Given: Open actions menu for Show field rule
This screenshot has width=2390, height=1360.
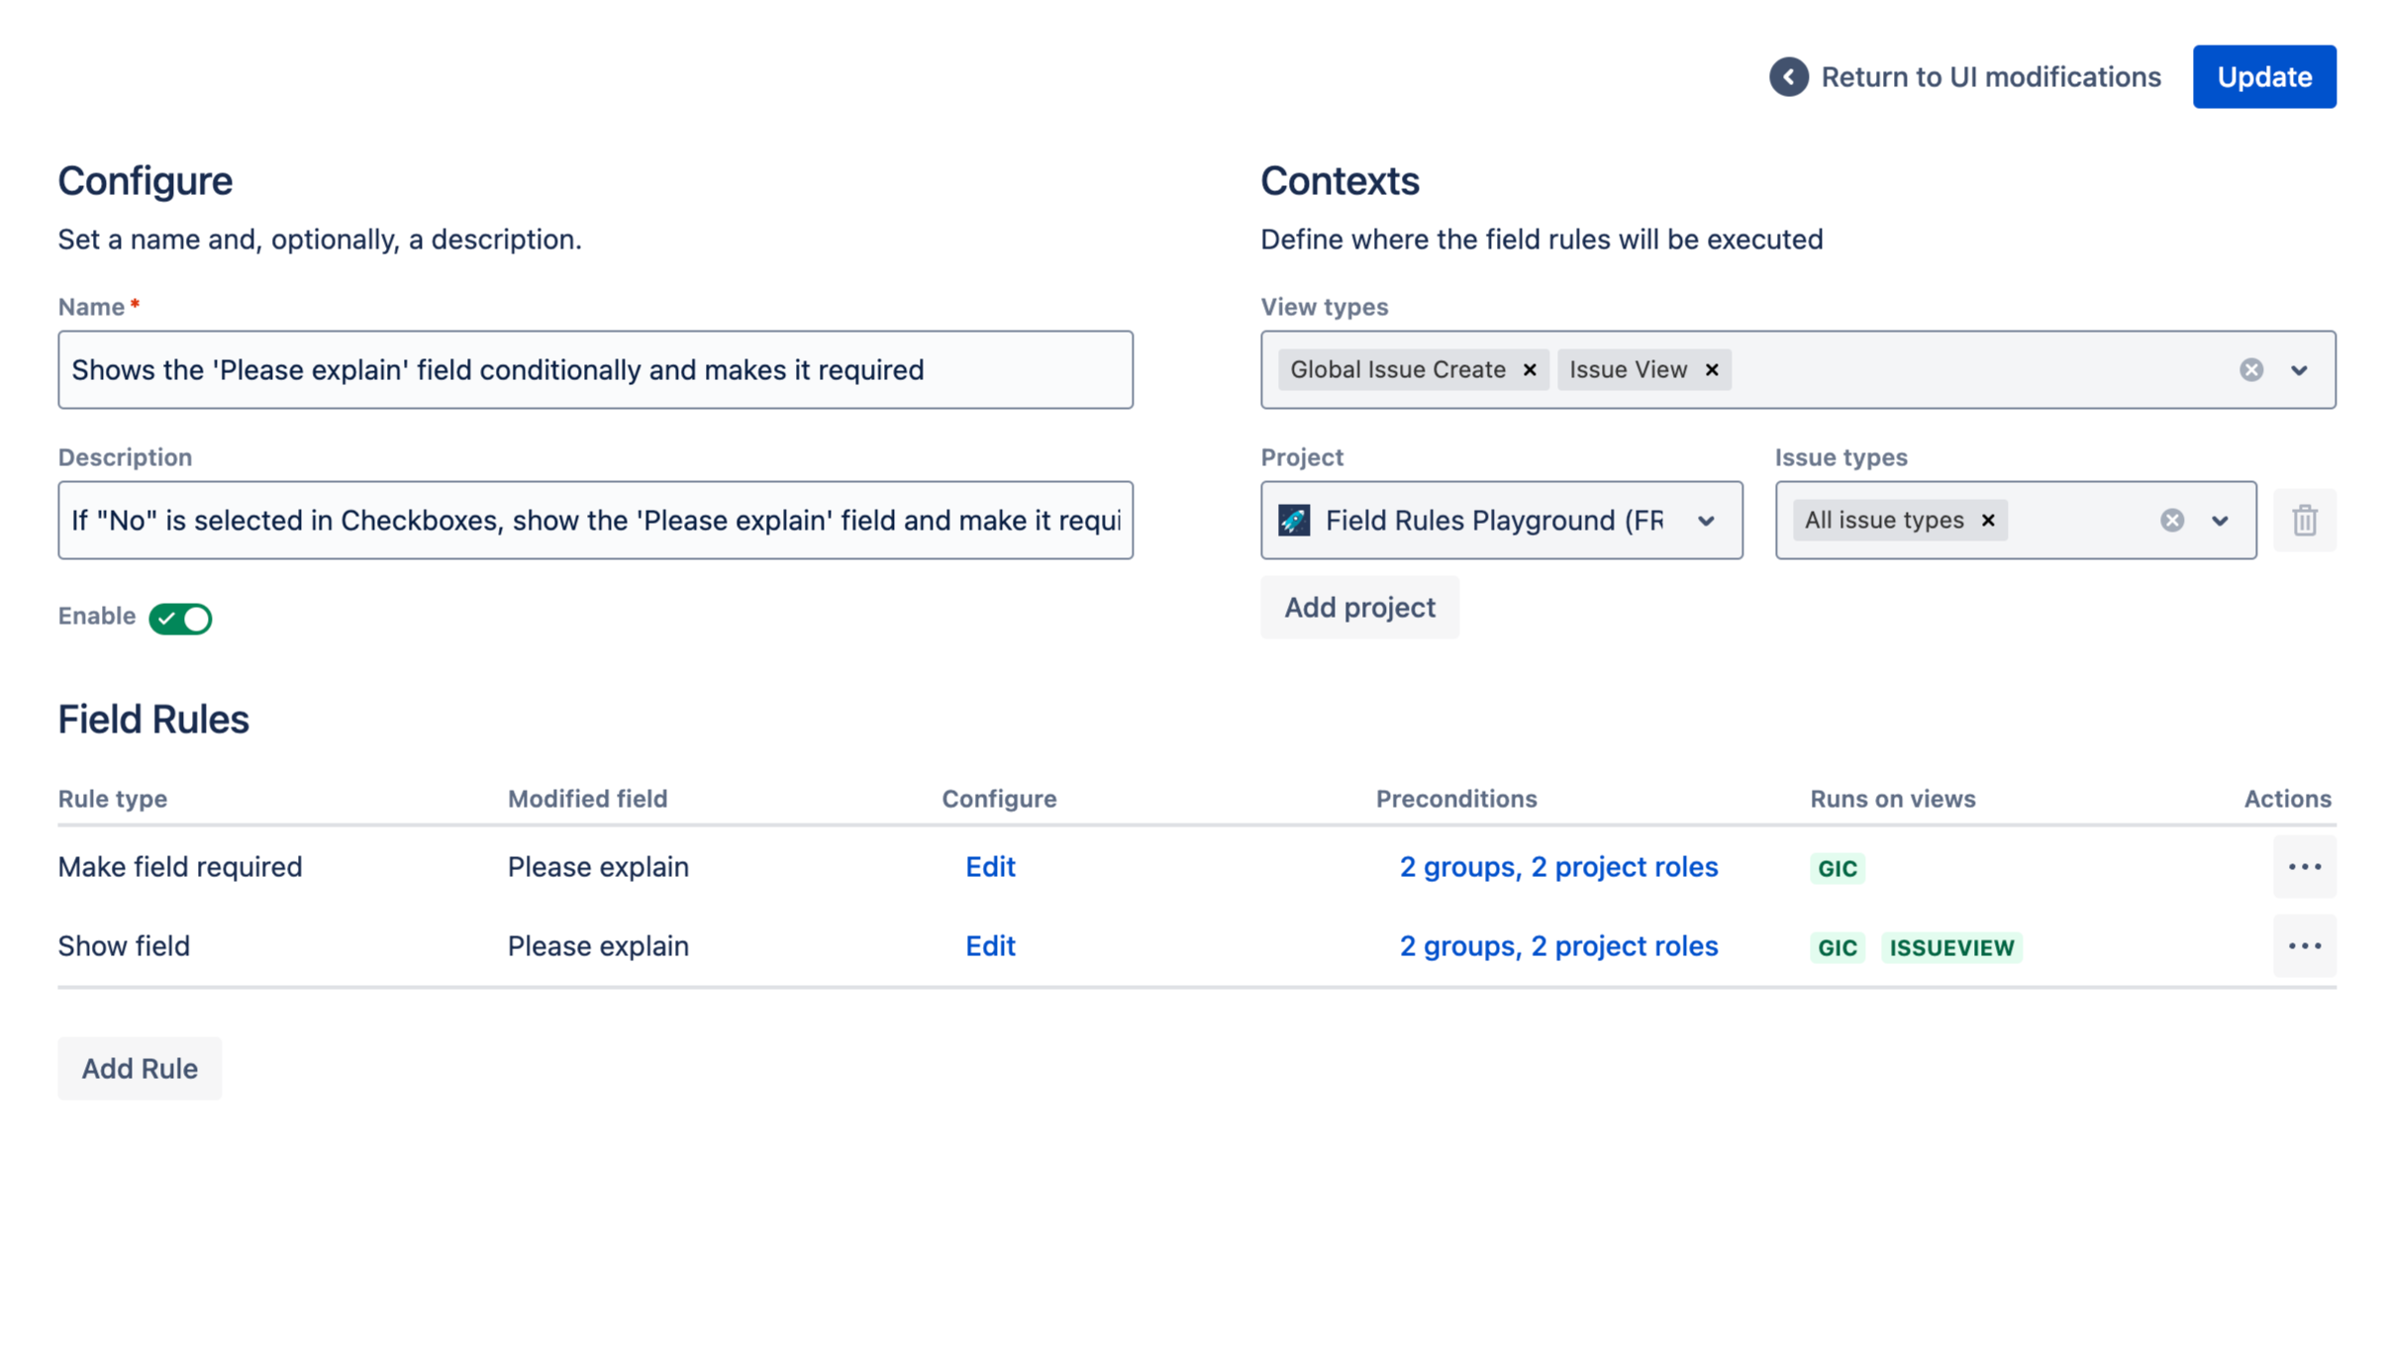Looking at the screenshot, I should [x=2304, y=946].
